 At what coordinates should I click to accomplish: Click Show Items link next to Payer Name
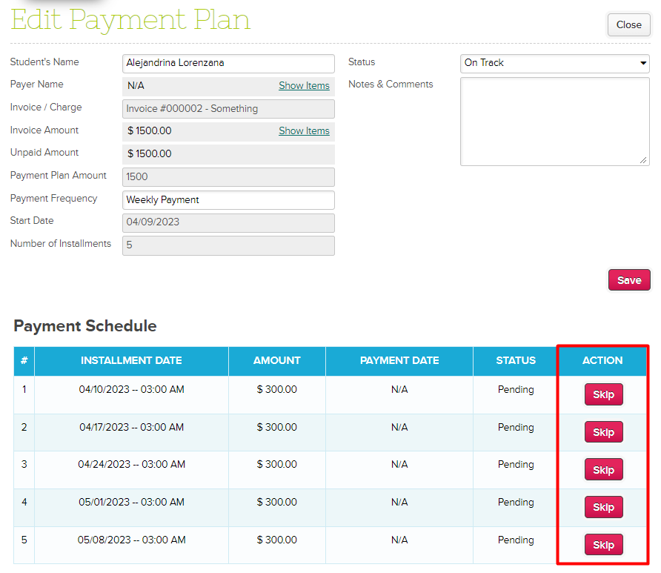304,86
